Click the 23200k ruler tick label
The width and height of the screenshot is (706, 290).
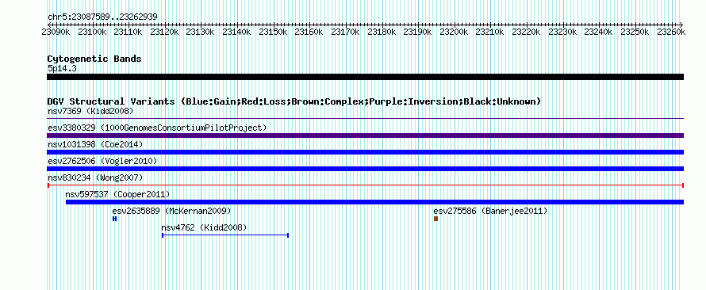(454, 32)
